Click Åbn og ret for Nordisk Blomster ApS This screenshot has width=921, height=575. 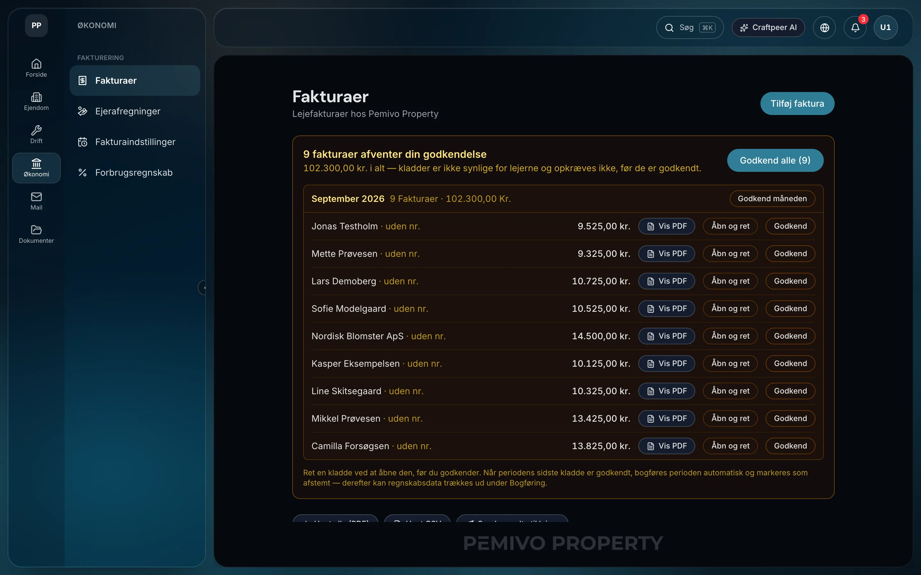pyautogui.click(x=730, y=336)
